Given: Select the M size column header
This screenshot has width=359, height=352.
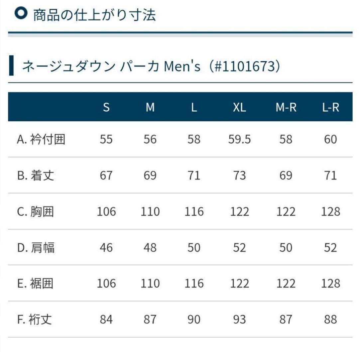Looking at the screenshot, I should coord(150,107).
